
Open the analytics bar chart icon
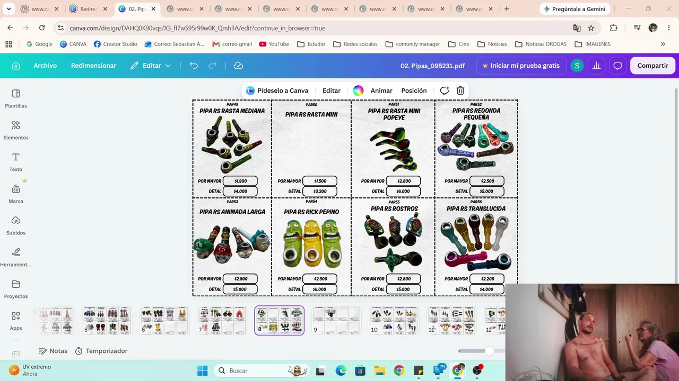597,66
